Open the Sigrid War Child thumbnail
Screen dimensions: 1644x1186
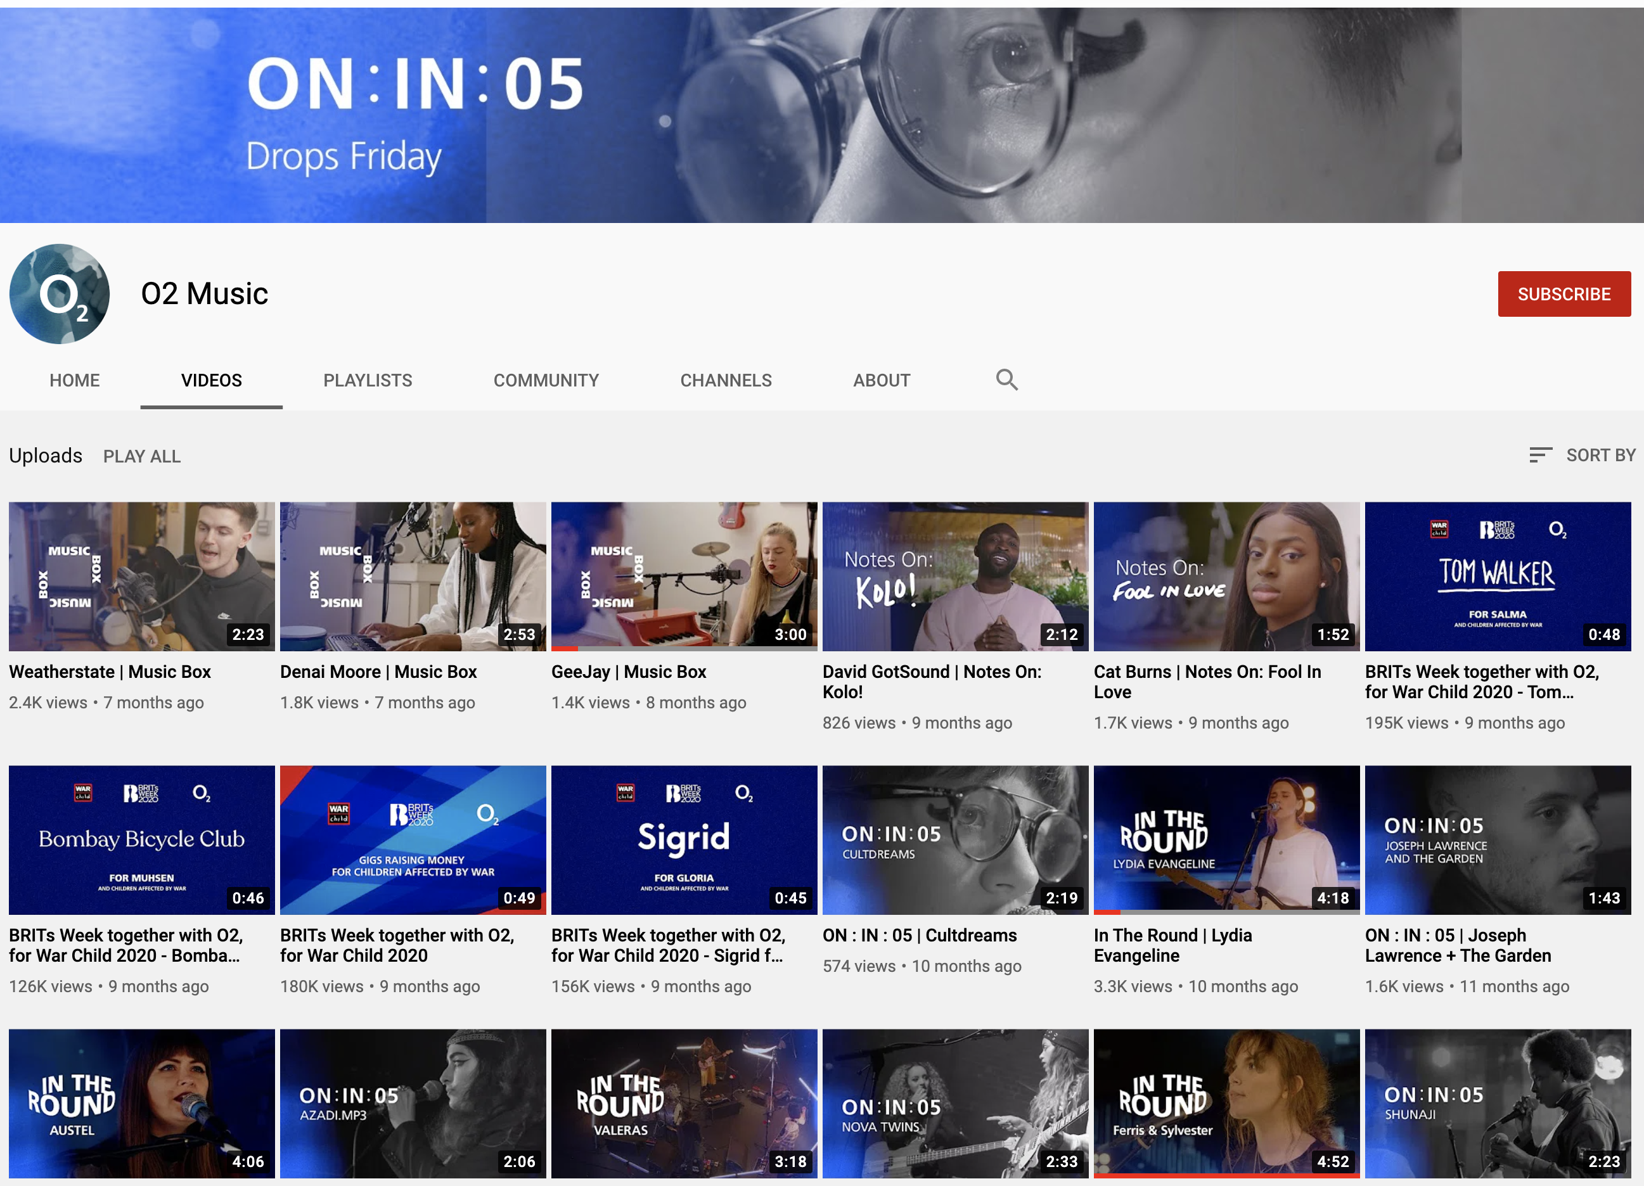684,839
